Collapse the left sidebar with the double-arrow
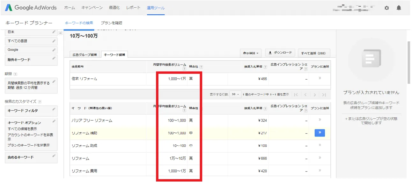This screenshot has width=412, height=188. pos(61,33)
